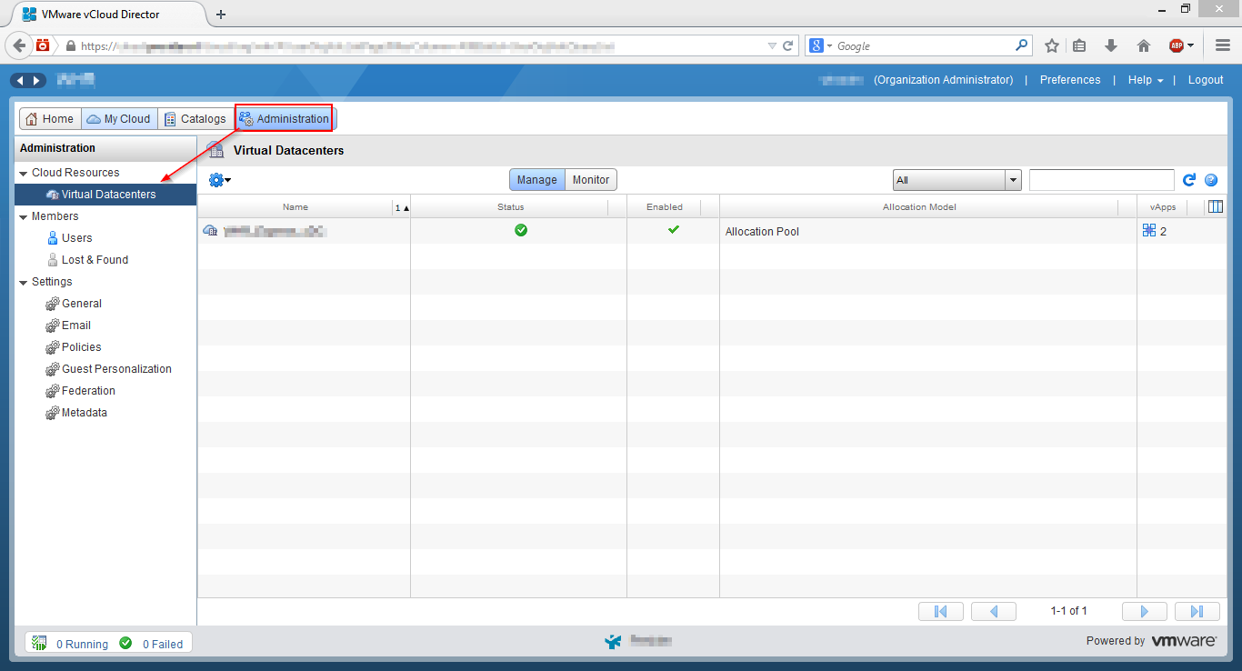Go to last page
This screenshot has height=671, width=1242.
tap(1197, 611)
